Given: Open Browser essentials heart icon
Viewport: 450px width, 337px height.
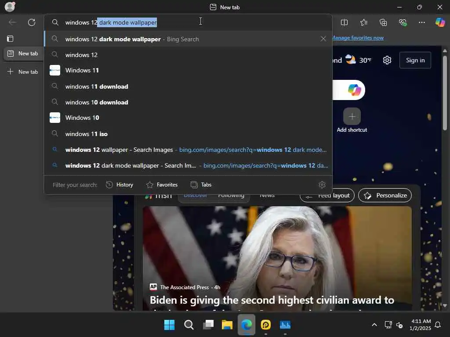Looking at the screenshot, I should (403, 22).
